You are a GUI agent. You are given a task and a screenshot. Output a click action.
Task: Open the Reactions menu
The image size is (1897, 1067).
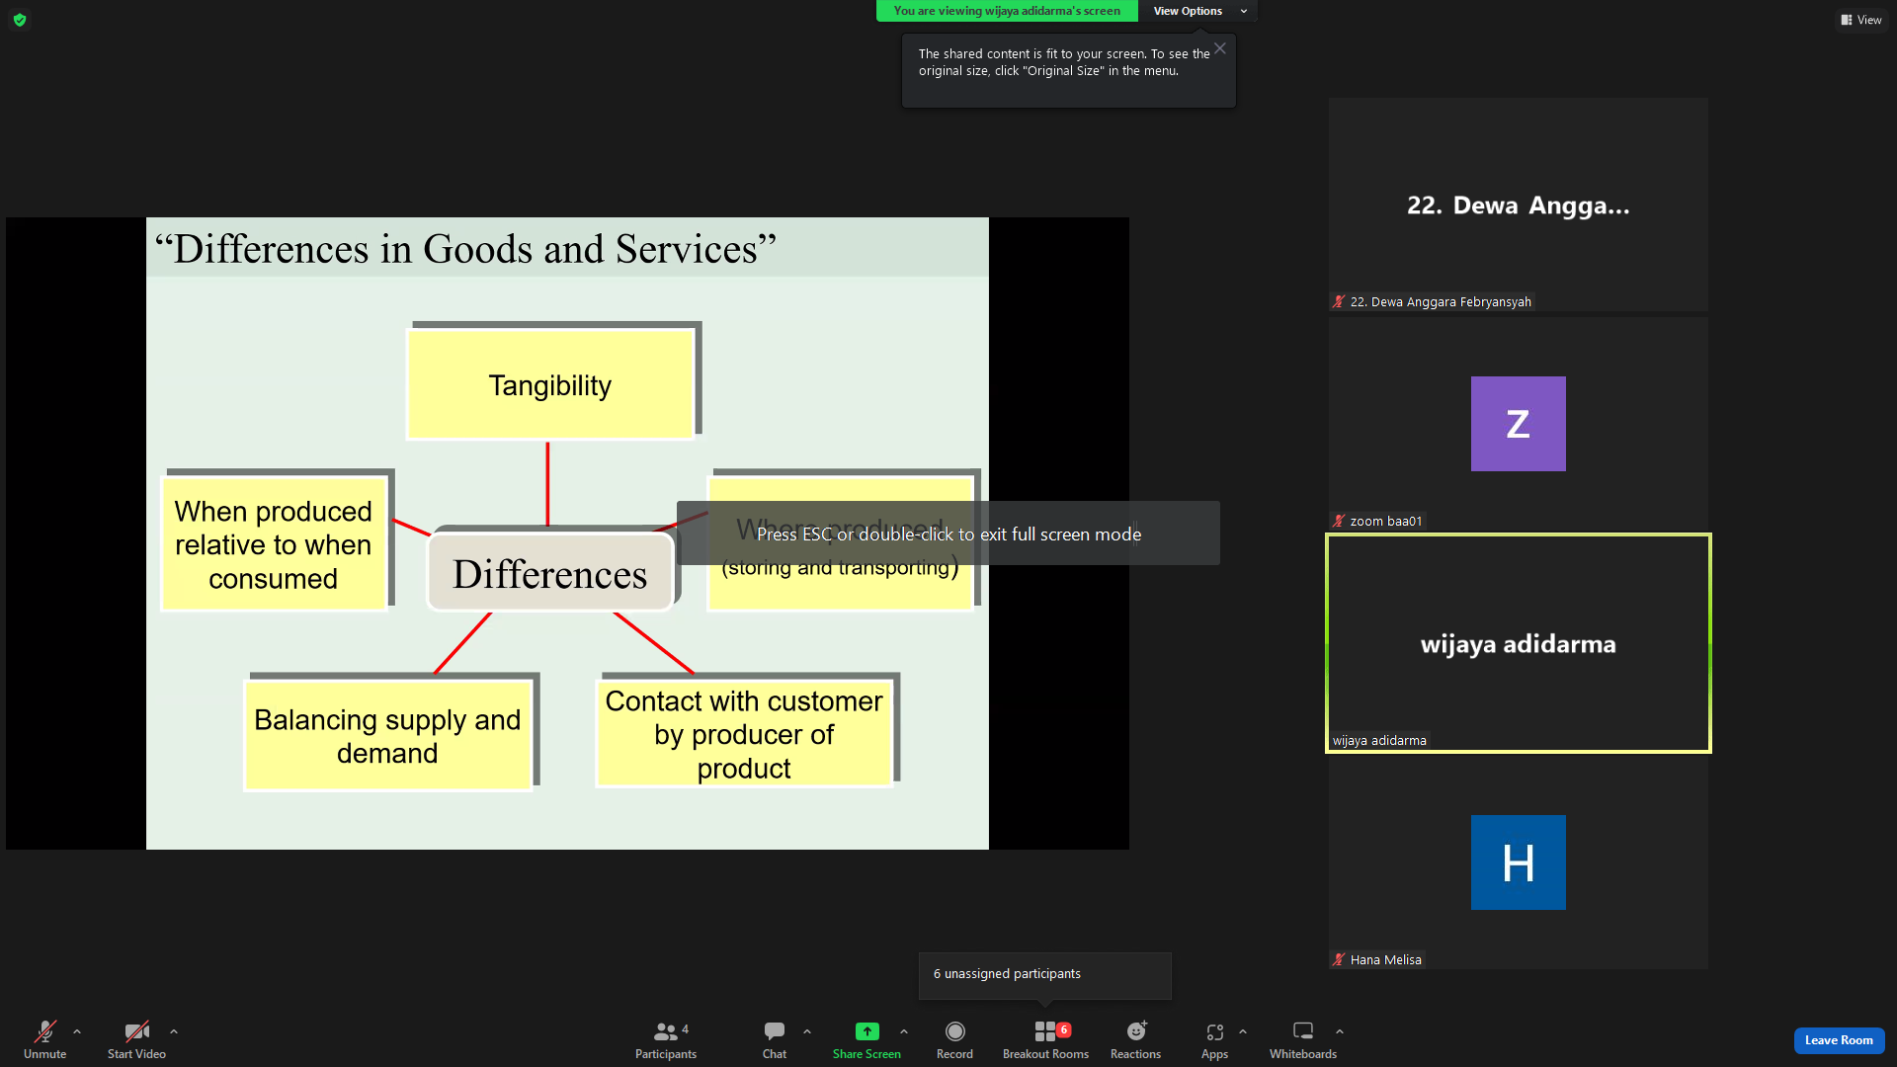point(1136,1039)
